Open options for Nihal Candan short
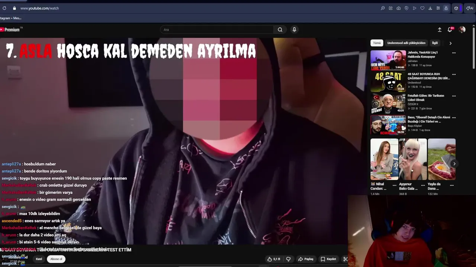The width and height of the screenshot is (476, 267). coord(394,185)
